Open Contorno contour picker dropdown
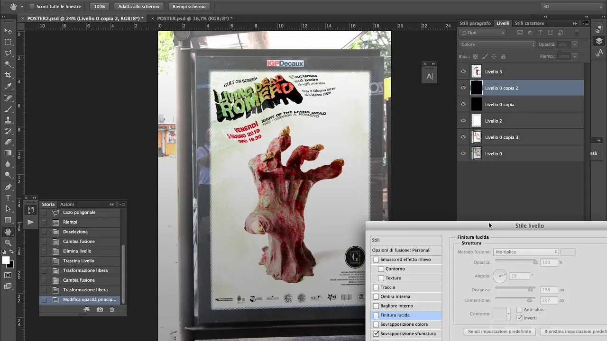 508,314
